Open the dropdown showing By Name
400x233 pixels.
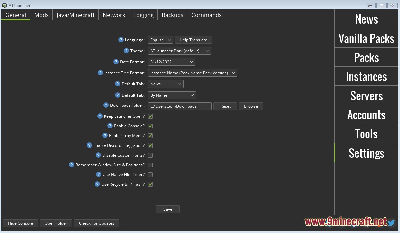tap(172, 95)
